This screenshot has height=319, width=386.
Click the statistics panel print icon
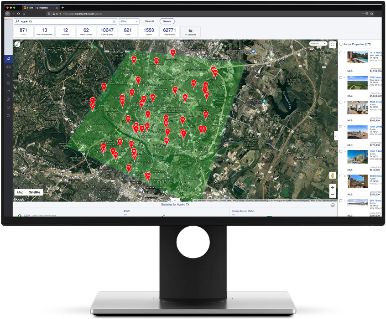click(333, 205)
